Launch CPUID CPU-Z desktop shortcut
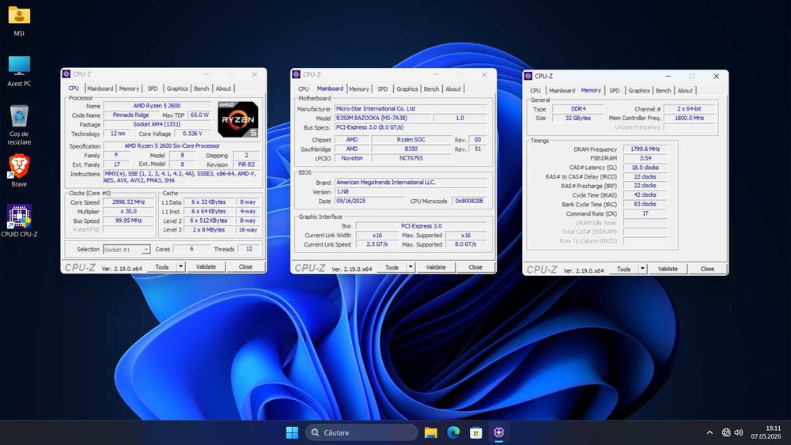 pyautogui.click(x=19, y=221)
